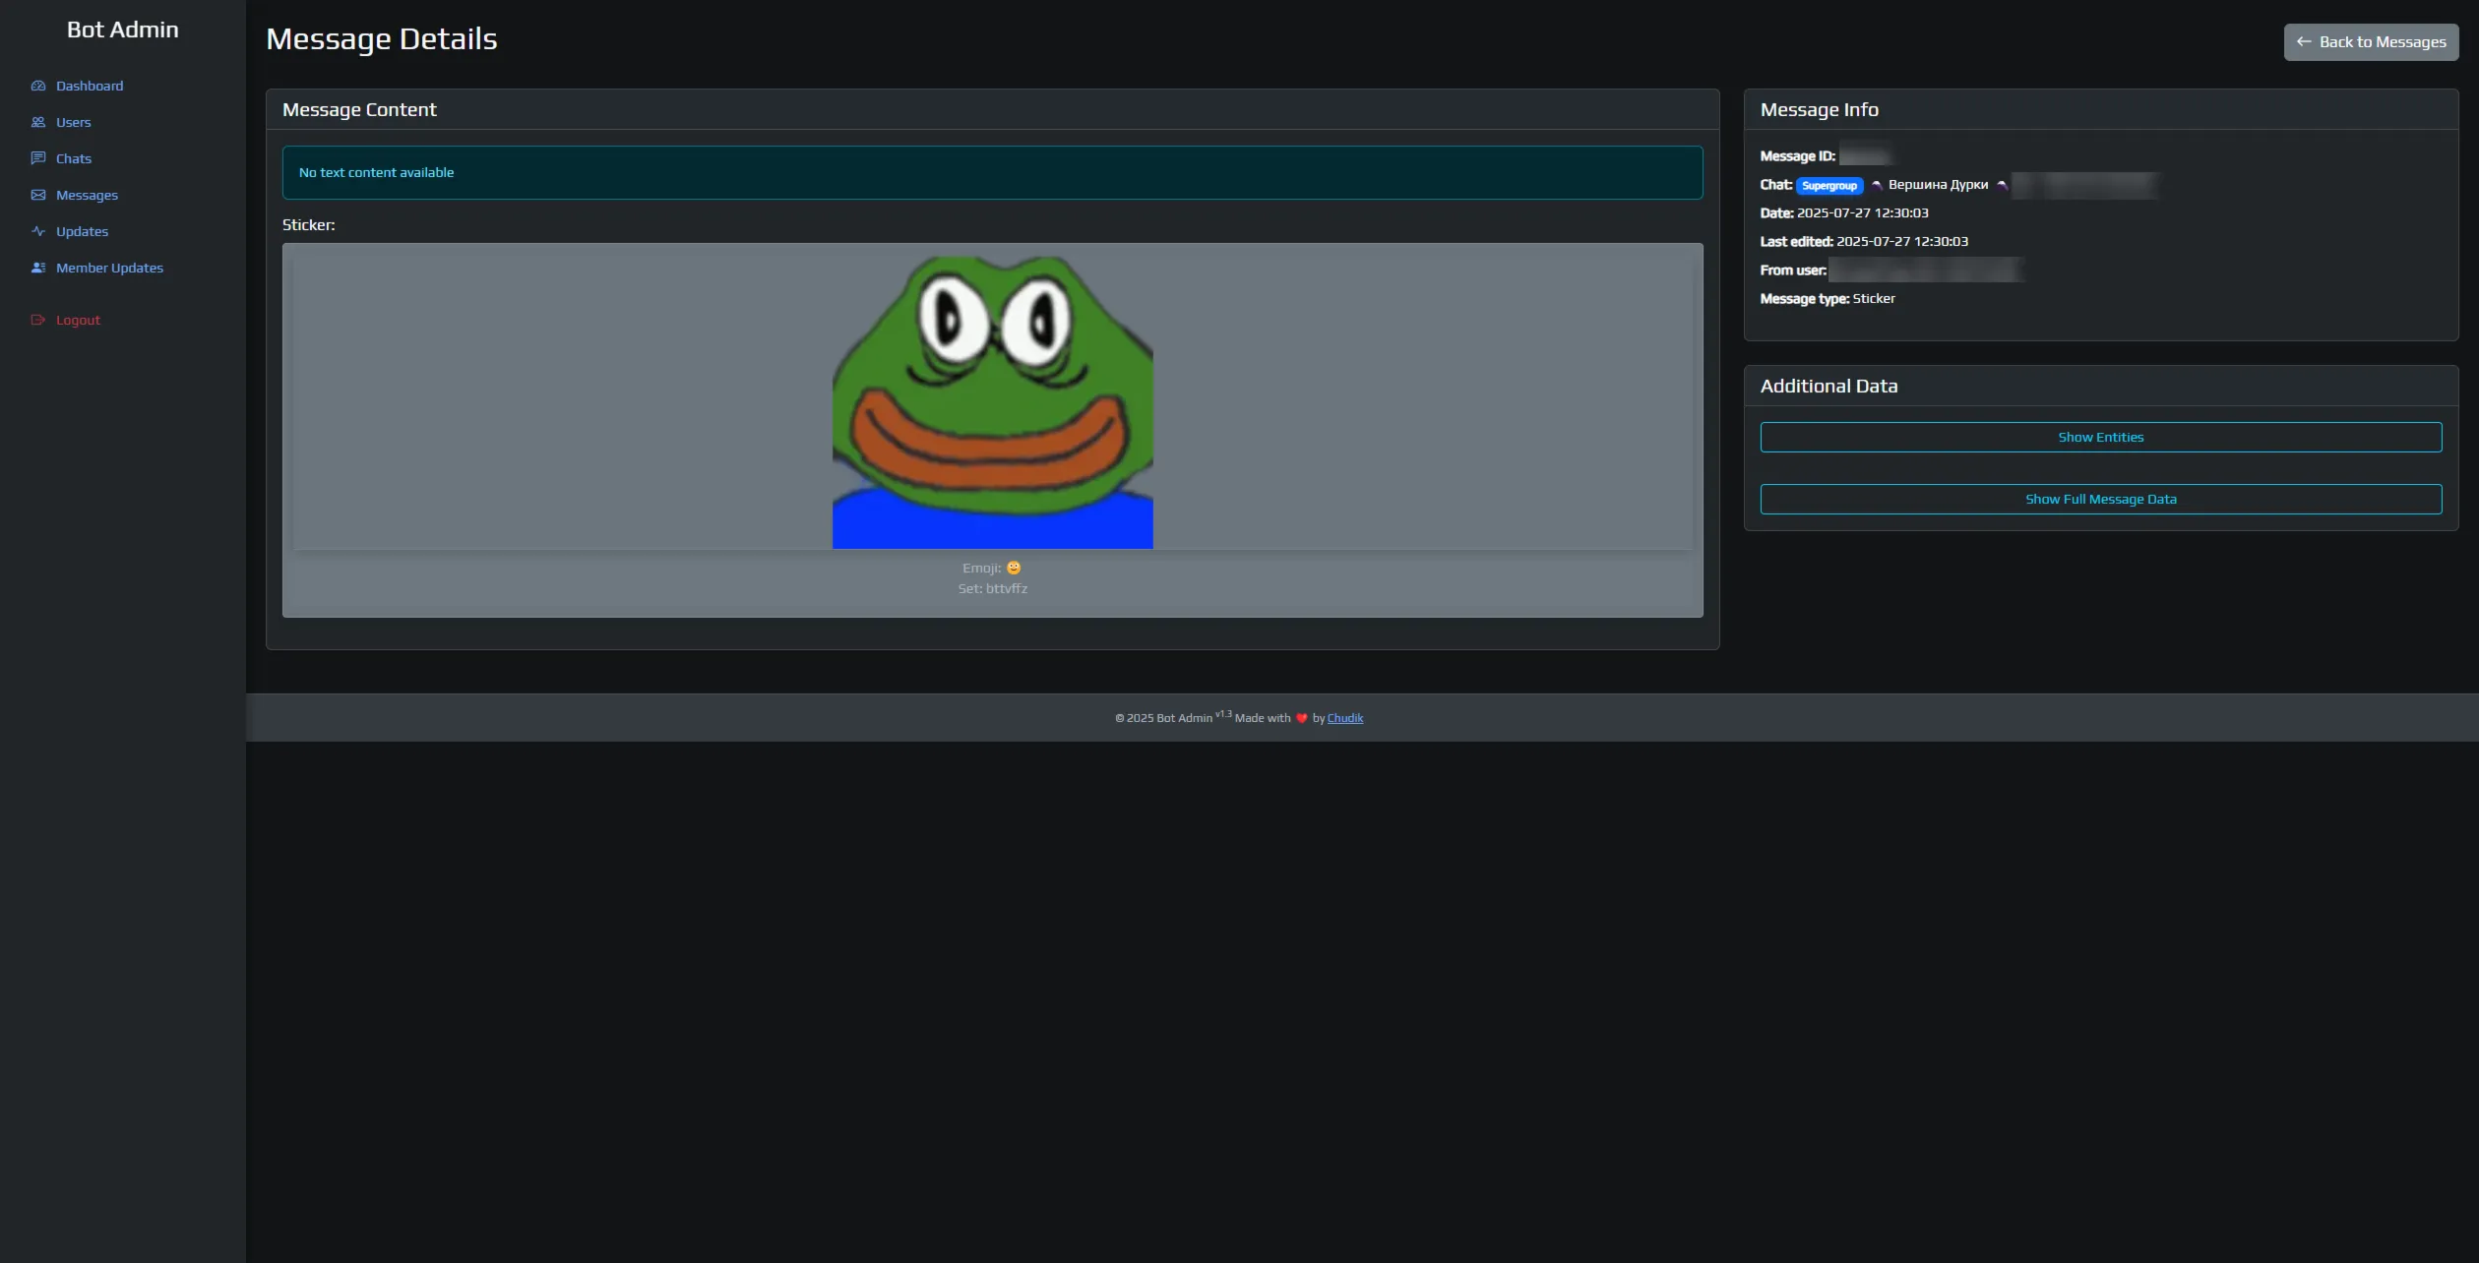Click the 'Set: bttvffz' text
Viewport: 2479px width, 1263px height.
tap(992, 588)
